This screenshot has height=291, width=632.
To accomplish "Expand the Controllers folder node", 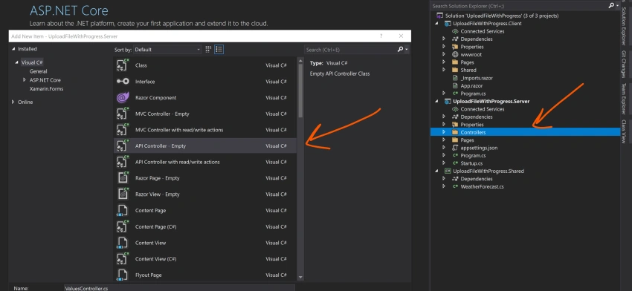I will point(444,132).
